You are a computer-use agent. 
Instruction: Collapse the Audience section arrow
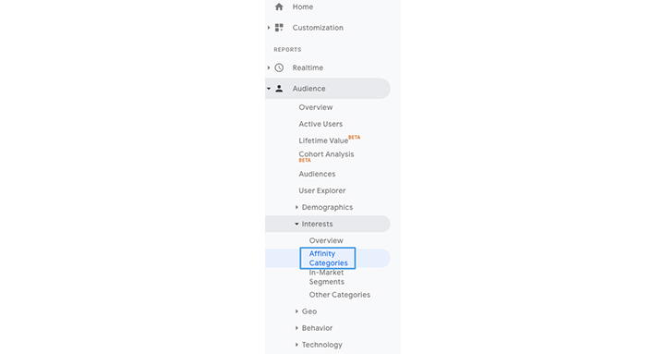[x=269, y=89]
